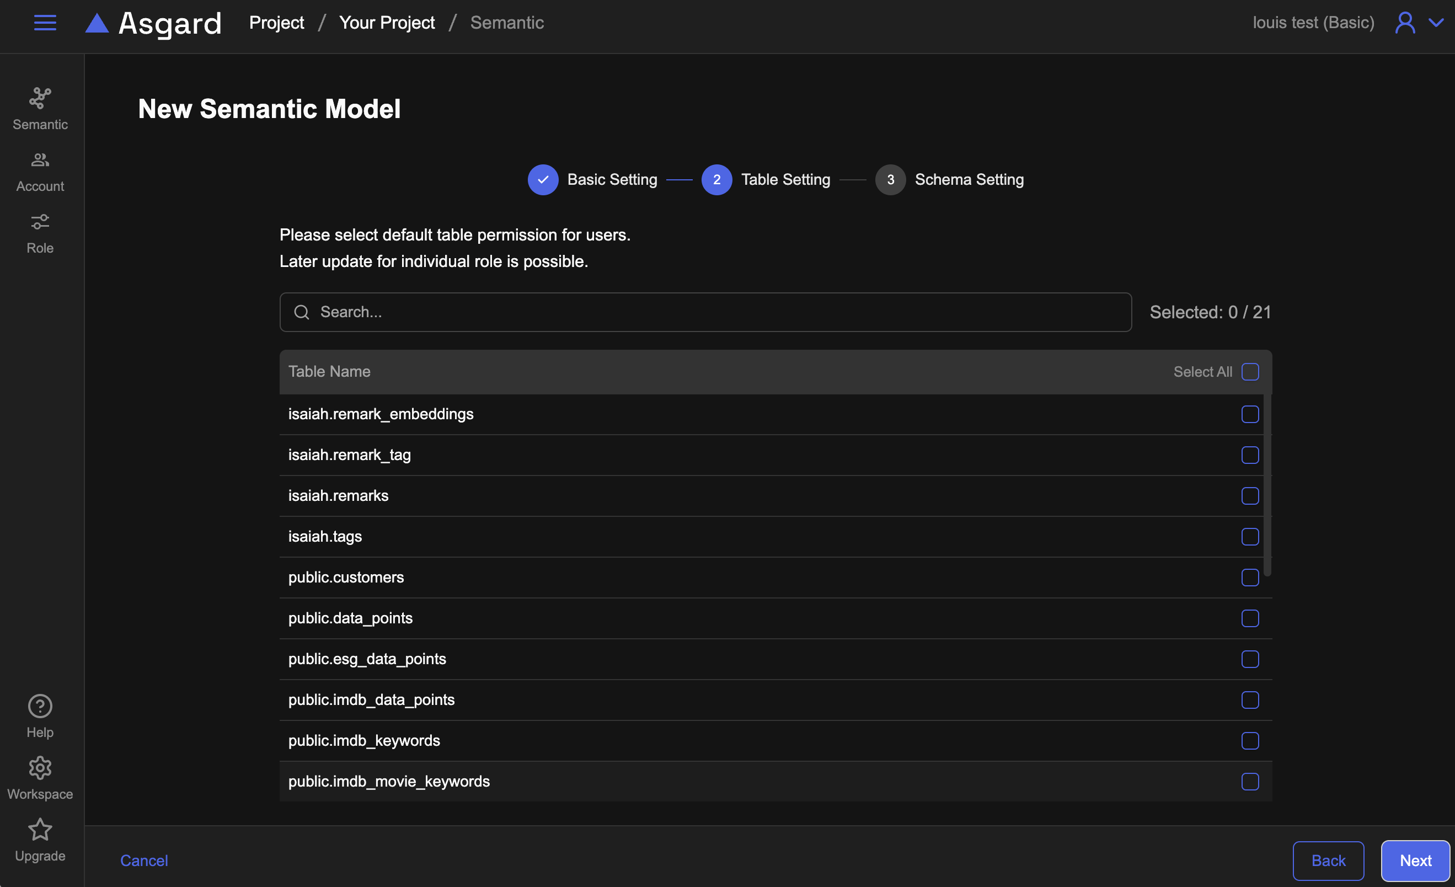1455x887 pixels.
Task: Expand the user account dropdown chevron
Action: pos(1436,23)
